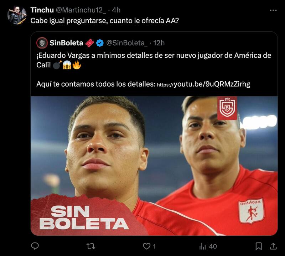Open the view count analytics icon

click(x=203, y=246)
